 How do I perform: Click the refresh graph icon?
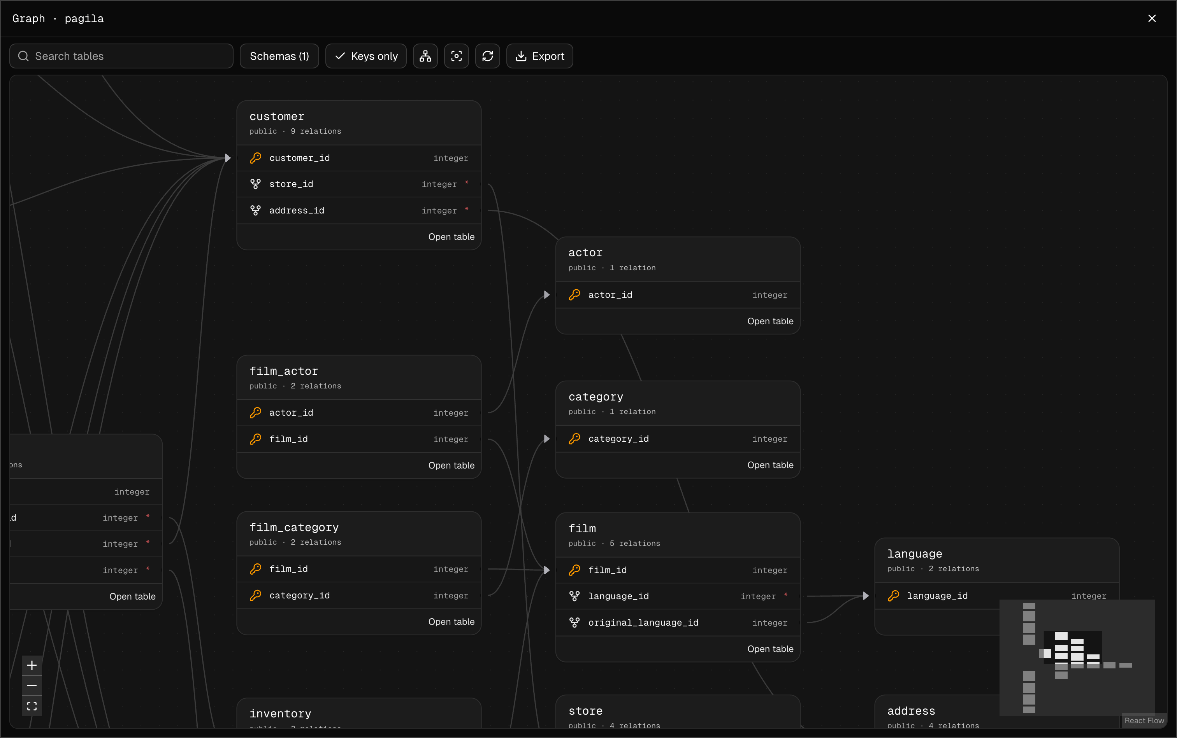pos(488,56)
